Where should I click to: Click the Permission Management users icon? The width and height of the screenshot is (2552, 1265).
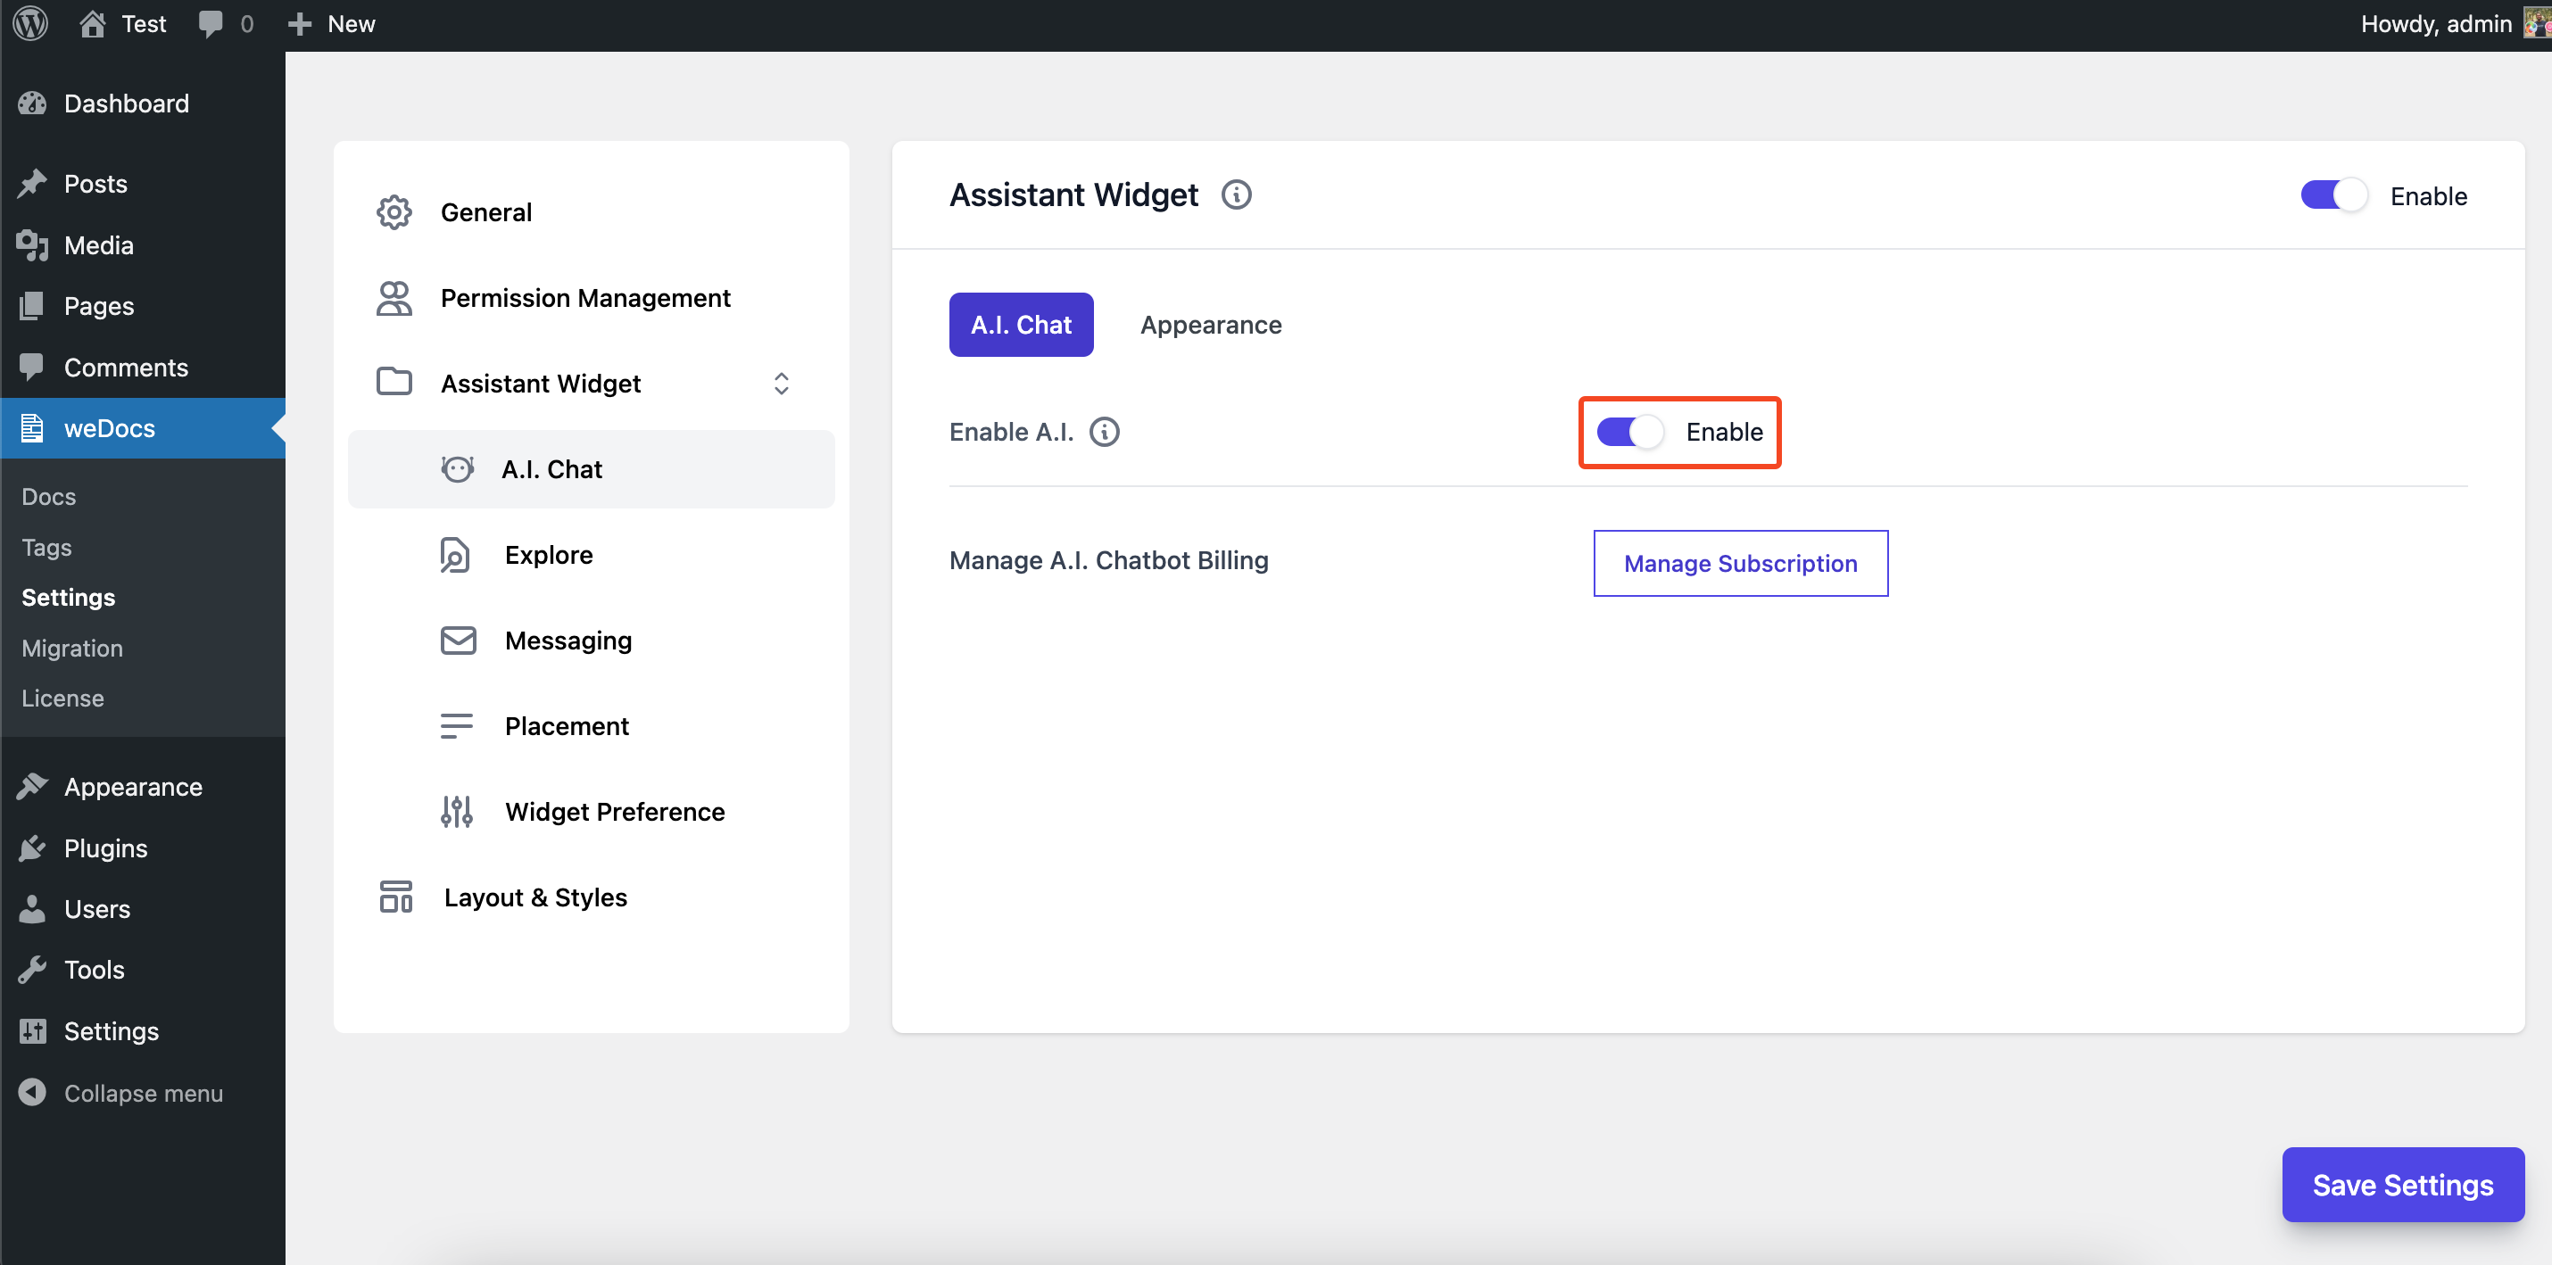tap(394, 298)
